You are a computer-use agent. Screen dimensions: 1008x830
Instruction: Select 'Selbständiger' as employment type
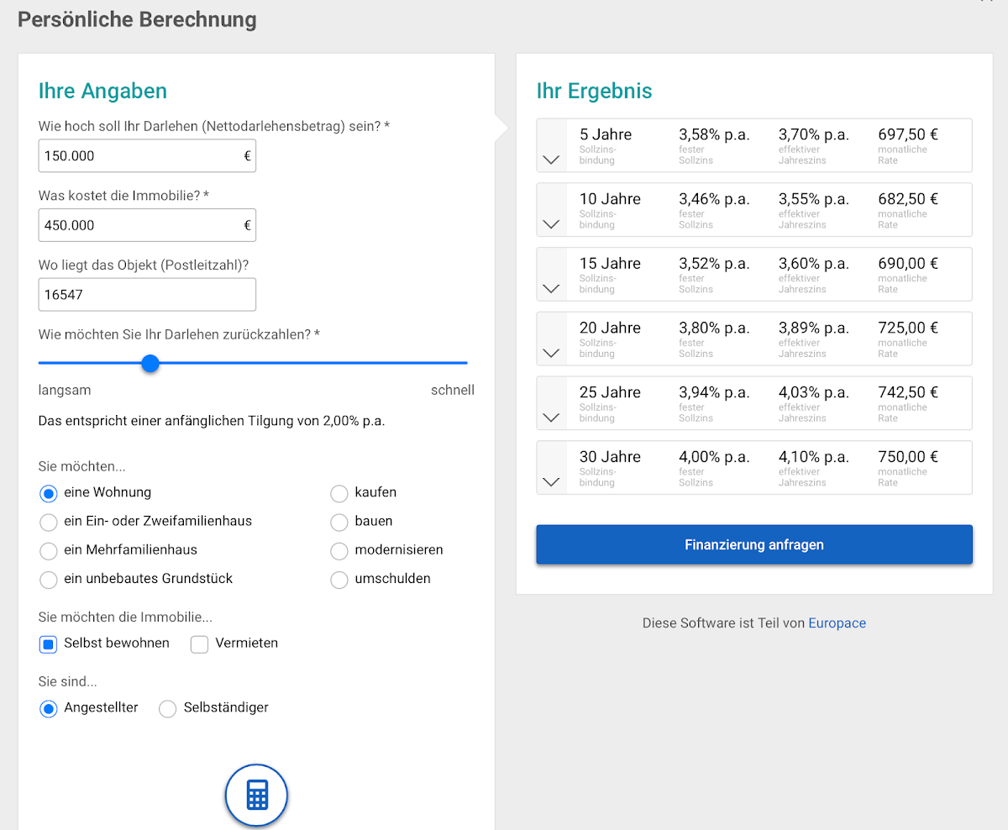(168, 708)
